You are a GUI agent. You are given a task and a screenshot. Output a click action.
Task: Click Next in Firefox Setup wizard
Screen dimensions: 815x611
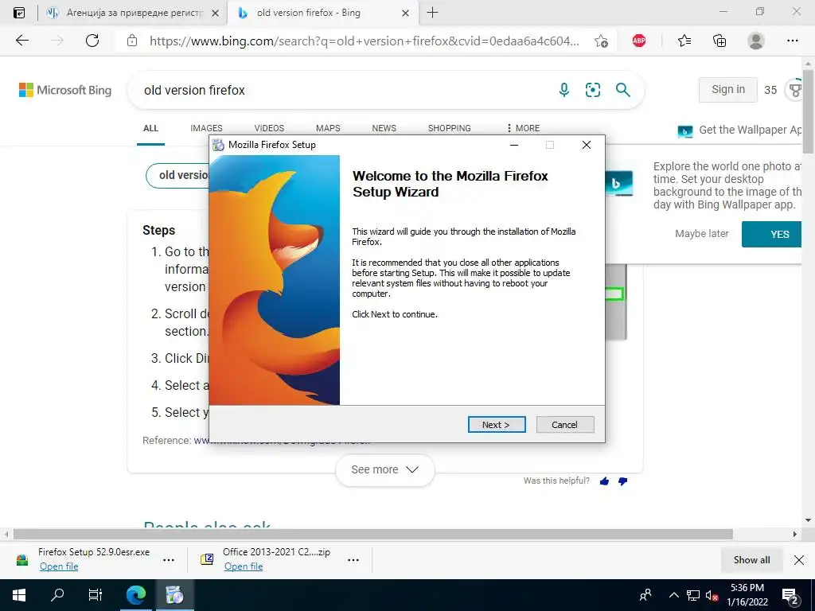point(497,425)
